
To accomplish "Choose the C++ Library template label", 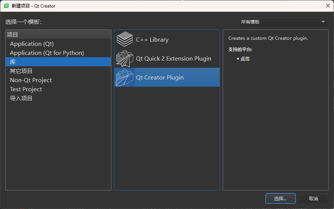I will click(x=152, y=40).
